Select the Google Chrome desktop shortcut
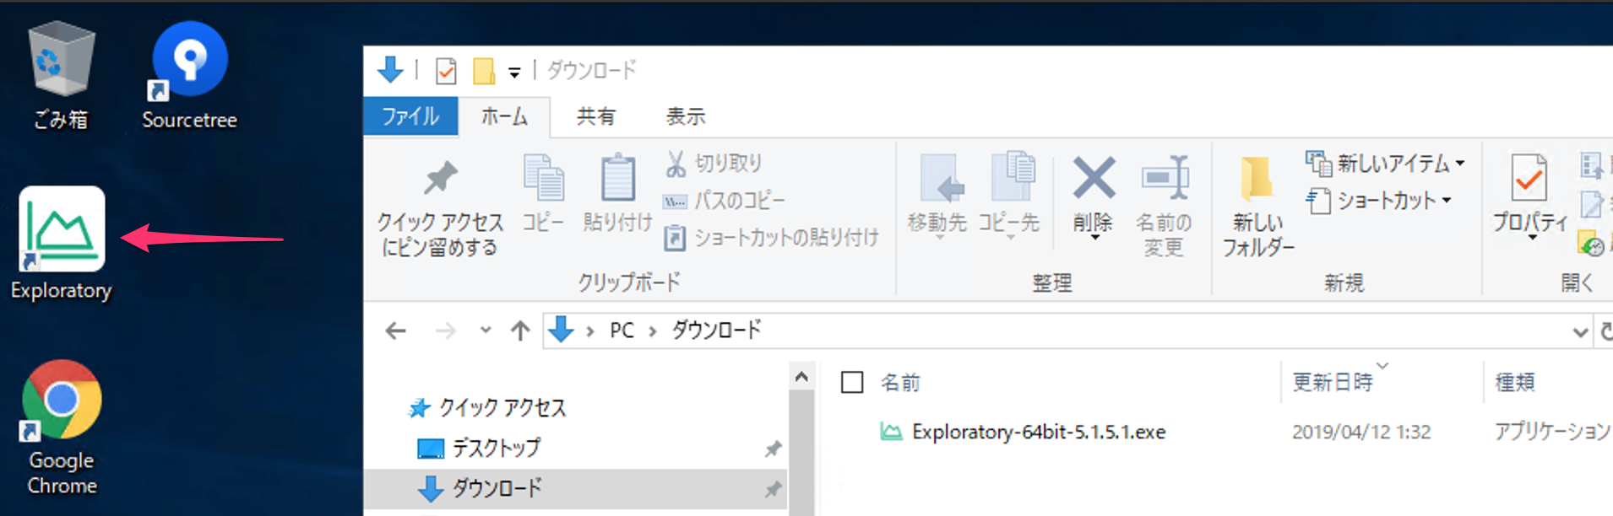This screenshot has height=516, width=1613. (x=62, y=427)
